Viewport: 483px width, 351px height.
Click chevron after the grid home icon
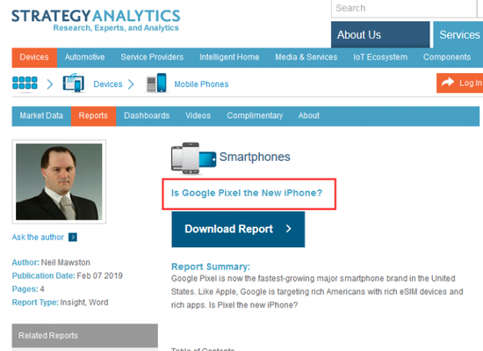[x=50, y=84]
